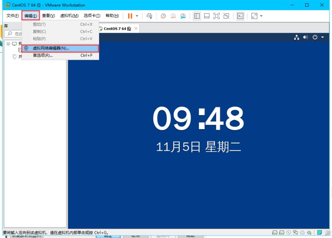Toggle Unity mode toolbar button
332x238 pixels.
226,16
